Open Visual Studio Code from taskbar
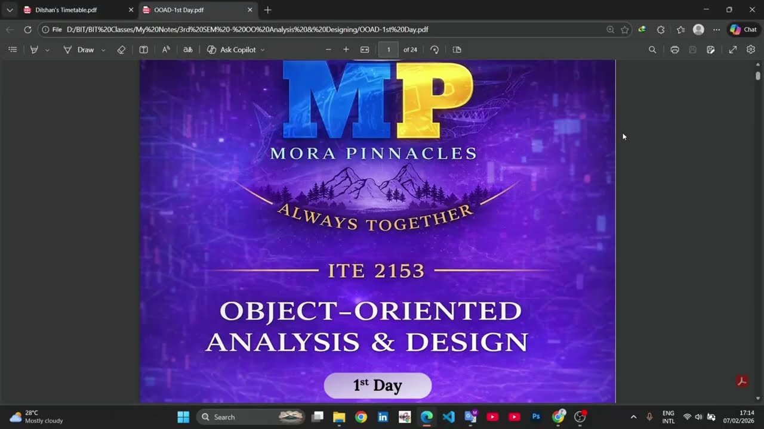The image size is (764, 429). pos(448,417)
